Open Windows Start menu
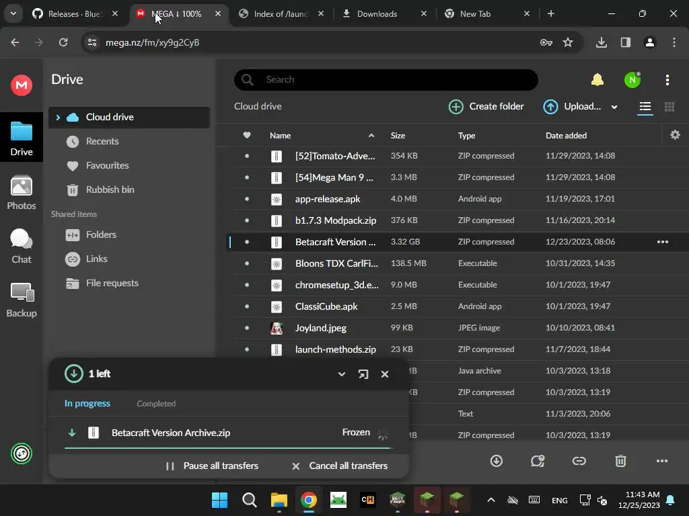Screen dimensions: 689x516 (x=219, y=500)
